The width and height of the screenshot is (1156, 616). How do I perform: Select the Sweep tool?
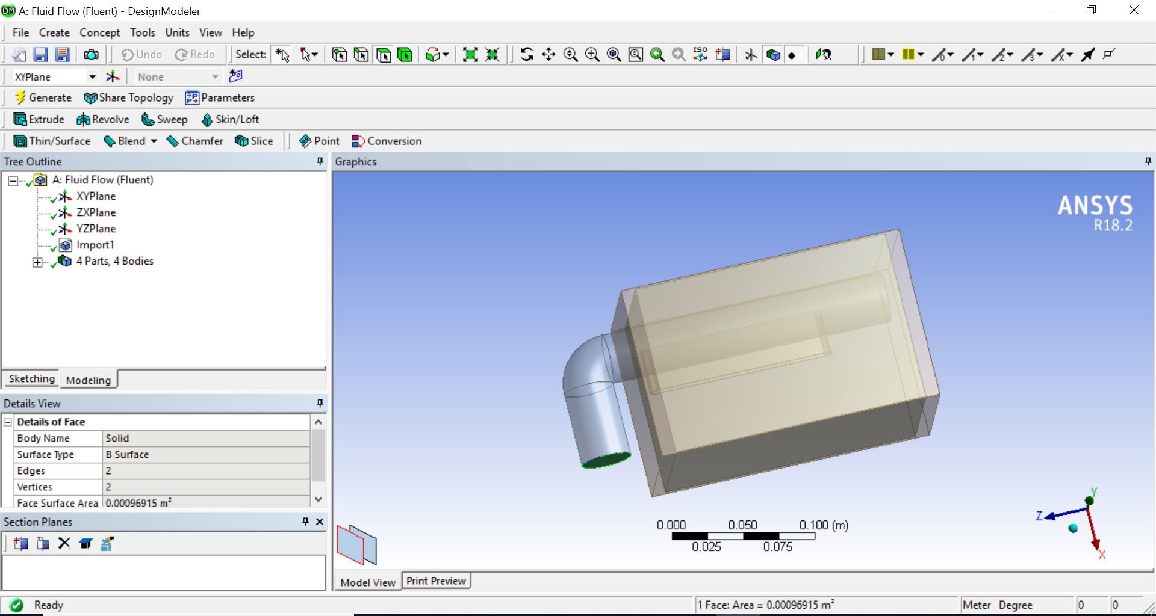tap(164, 119)
